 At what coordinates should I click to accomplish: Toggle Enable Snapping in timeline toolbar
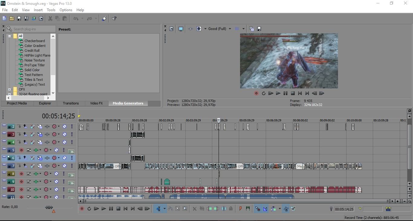[x=258, y=209]
